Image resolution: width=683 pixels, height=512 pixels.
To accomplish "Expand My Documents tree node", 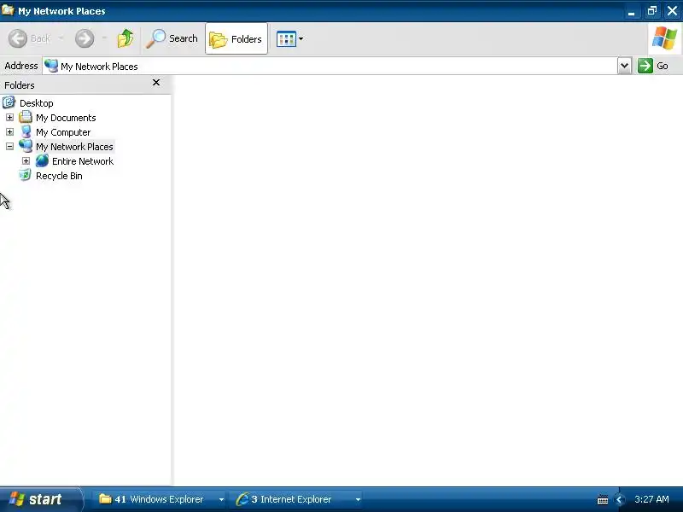I will [9, 118].
